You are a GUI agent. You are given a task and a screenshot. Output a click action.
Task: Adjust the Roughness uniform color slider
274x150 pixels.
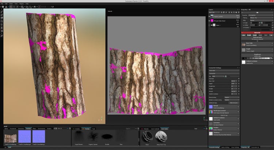(x=257, y=58)
